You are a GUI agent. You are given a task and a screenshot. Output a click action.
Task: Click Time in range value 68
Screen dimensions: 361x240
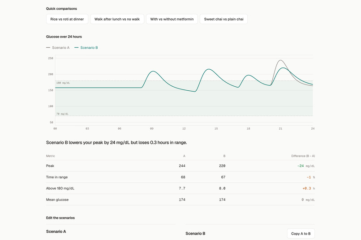pos(183,177)
